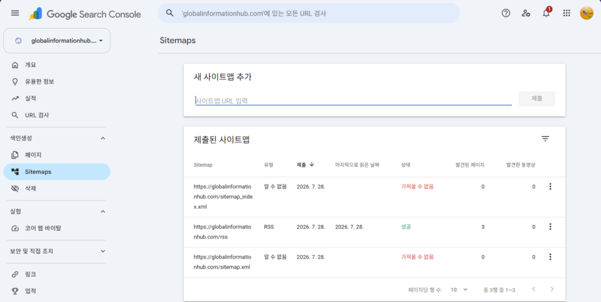Screen dimensions: 601x302
Task: Click the 제출된 사이트맵 heading
Action: pos(222,140)
